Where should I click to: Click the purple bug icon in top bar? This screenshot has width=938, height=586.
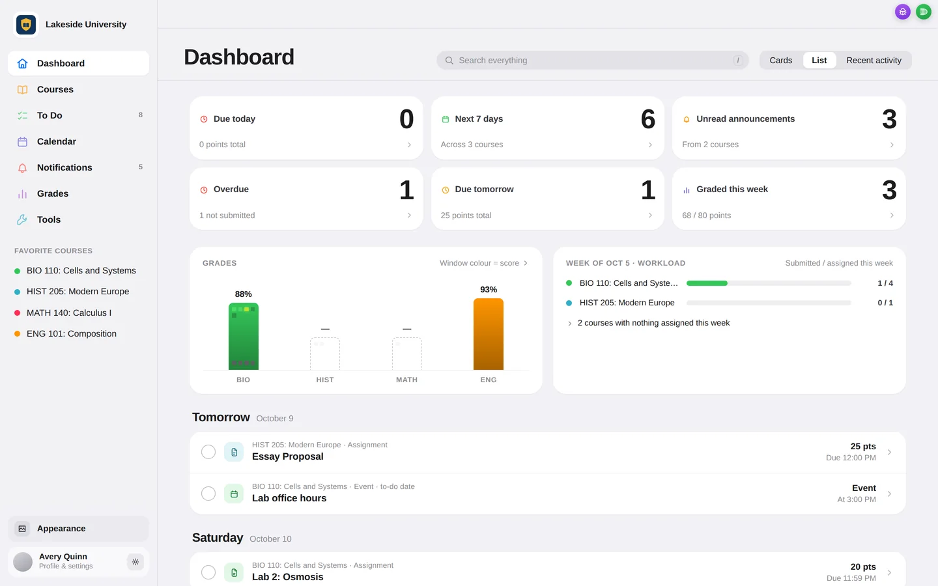[903, 12]
